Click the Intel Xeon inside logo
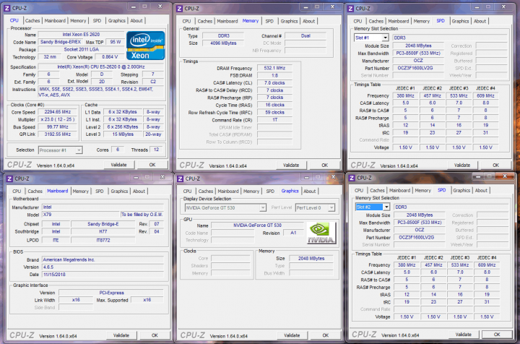 (x=146, y=46)
